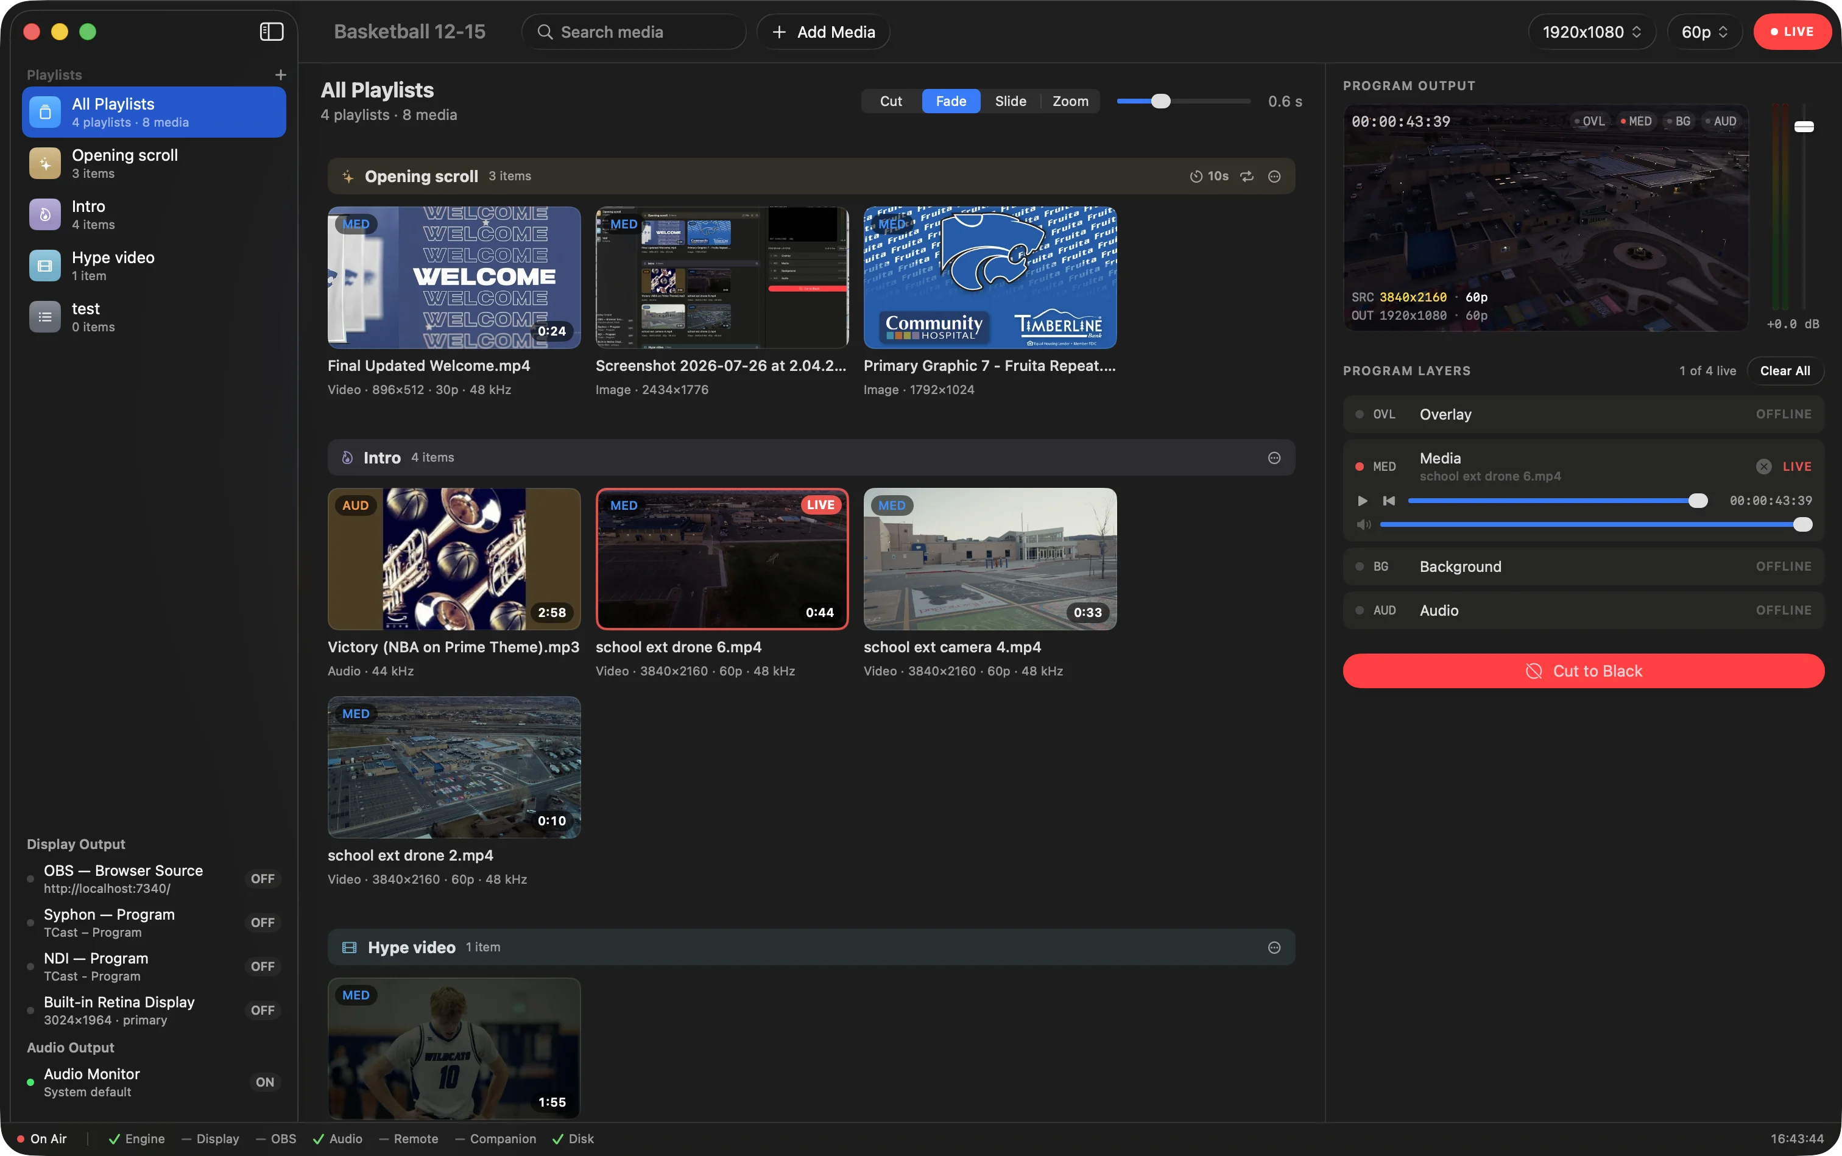Toggle the AUD indicator in program output
1842x1156 pixels.
(1721, 121)
